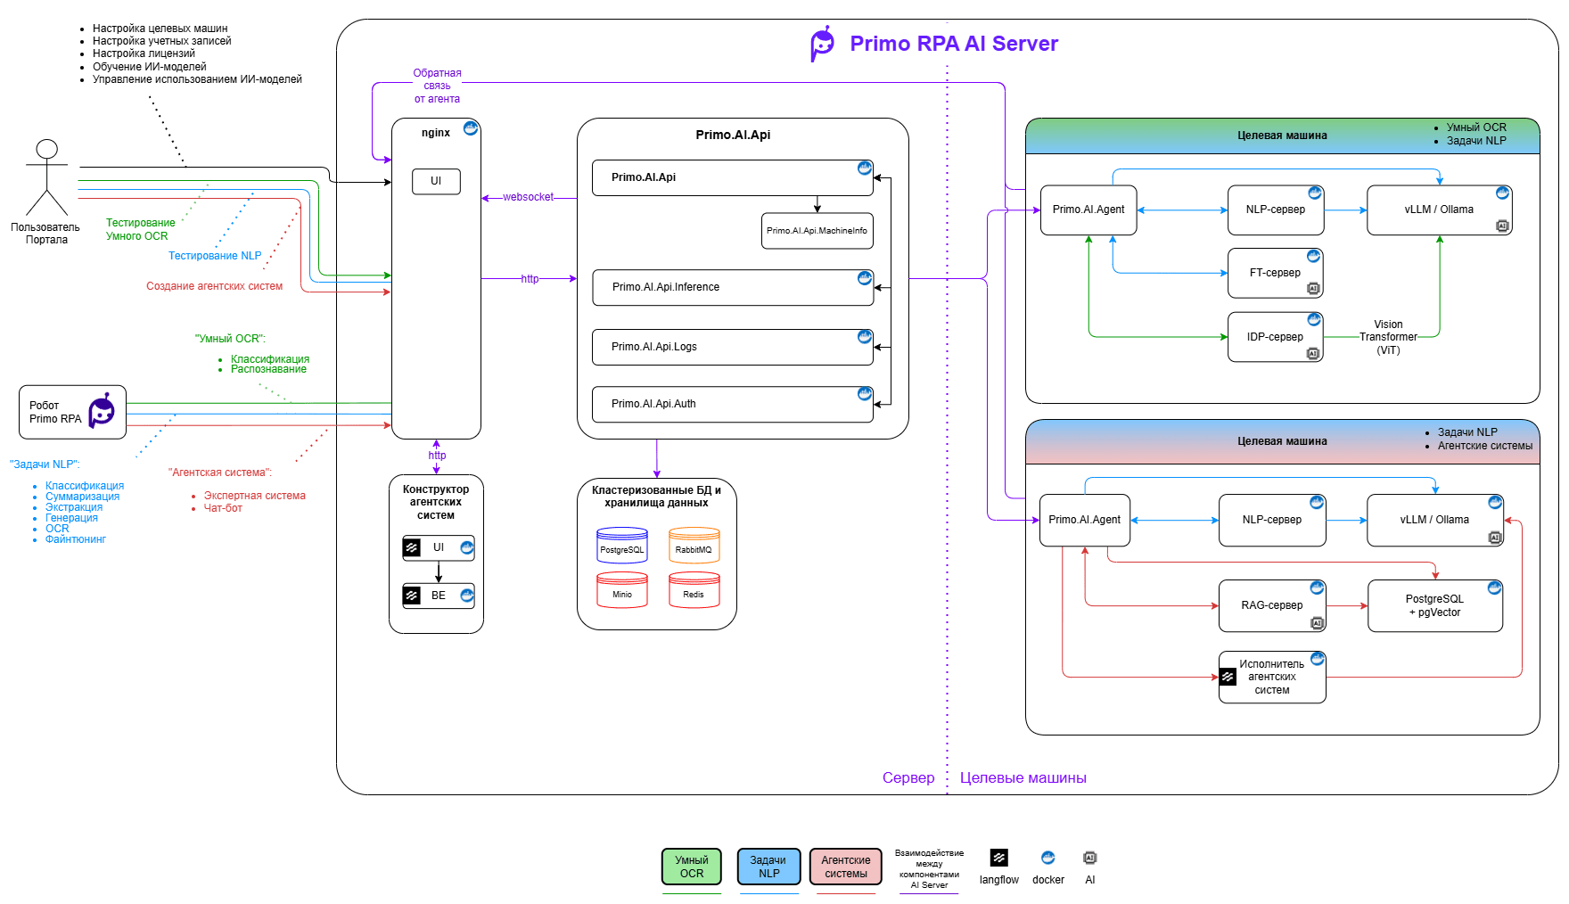Click the Файнтюнинг list item

click(76, 539)
